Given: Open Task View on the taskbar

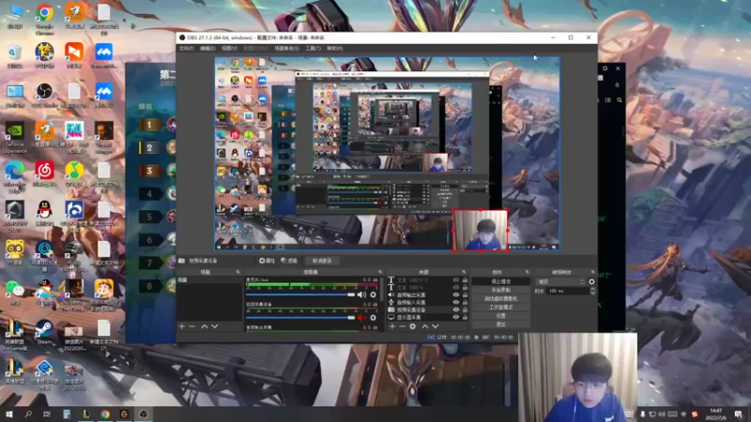Looking at the screenshot, I should tap(46, 414).
